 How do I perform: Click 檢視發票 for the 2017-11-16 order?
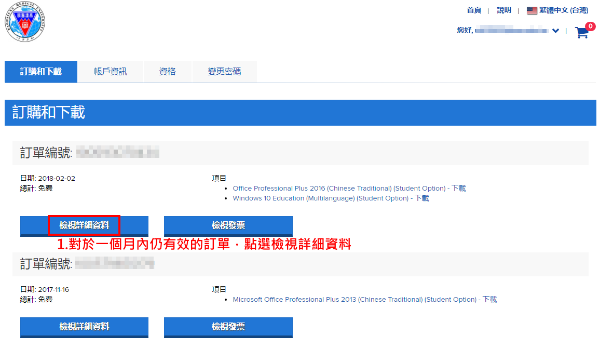point(228,327)
